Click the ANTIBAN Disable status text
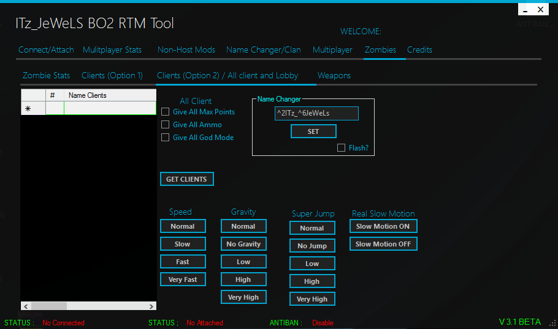 point(323,323)
